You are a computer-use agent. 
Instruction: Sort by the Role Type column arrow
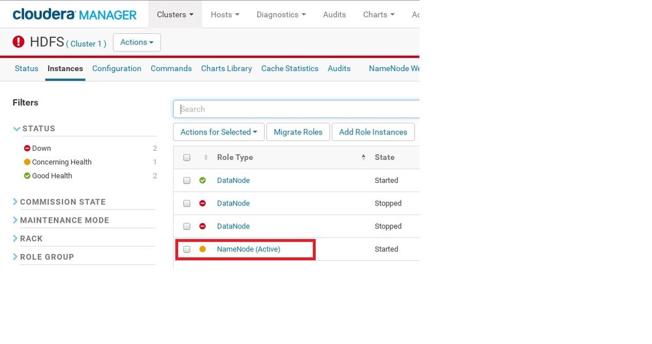[x=364, y=157]
